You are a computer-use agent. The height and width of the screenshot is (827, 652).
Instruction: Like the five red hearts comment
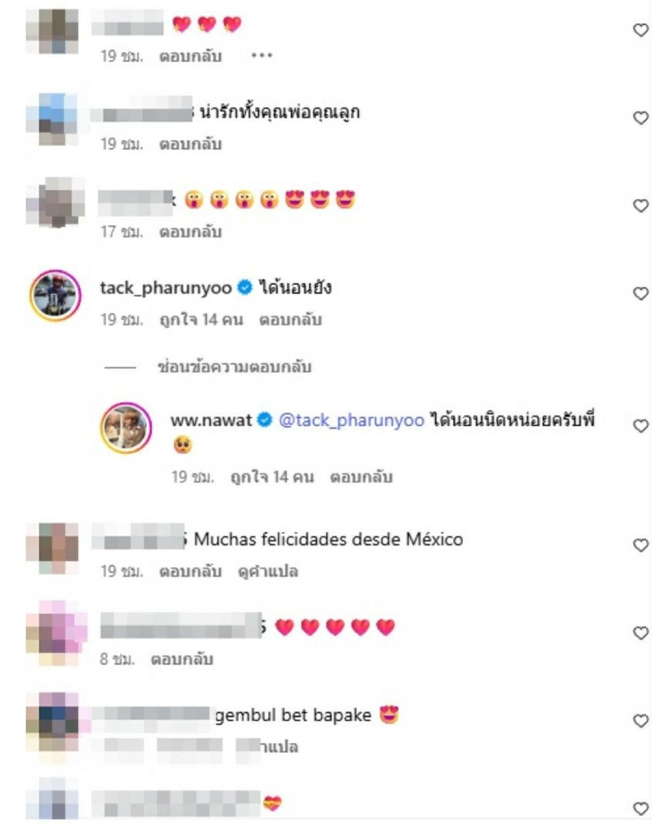point(641,632)
